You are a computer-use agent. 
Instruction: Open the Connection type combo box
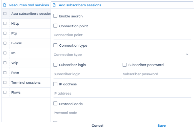122,55
